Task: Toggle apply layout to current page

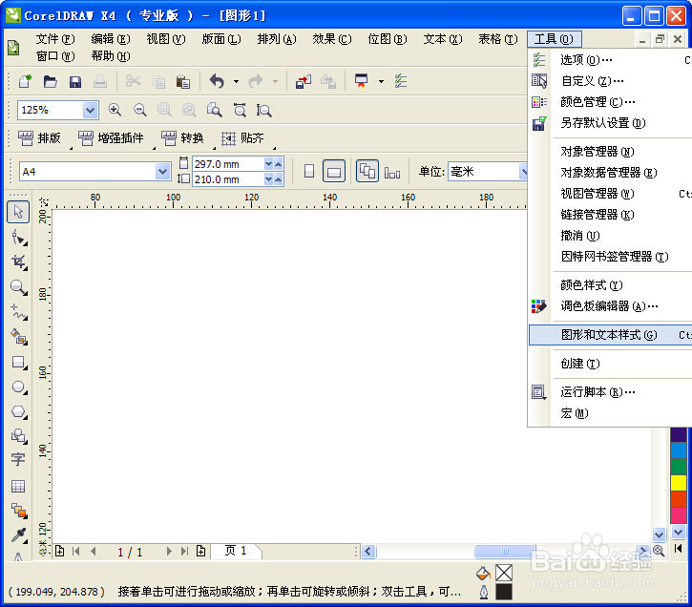Action: [392, 172]
